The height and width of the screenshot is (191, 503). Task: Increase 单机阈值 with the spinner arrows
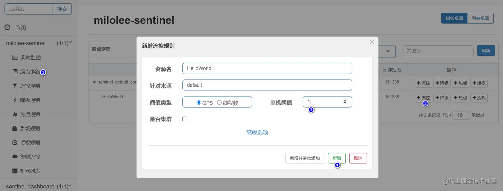(x=345, y=100)
